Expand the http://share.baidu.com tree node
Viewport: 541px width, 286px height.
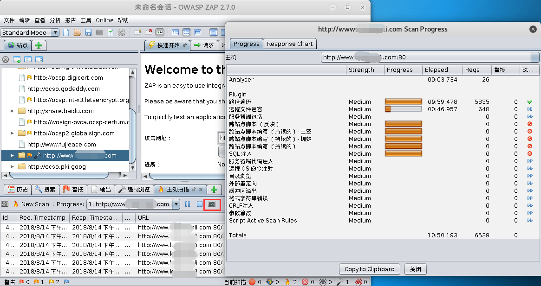pyautogui.click(x=12, y=111)
